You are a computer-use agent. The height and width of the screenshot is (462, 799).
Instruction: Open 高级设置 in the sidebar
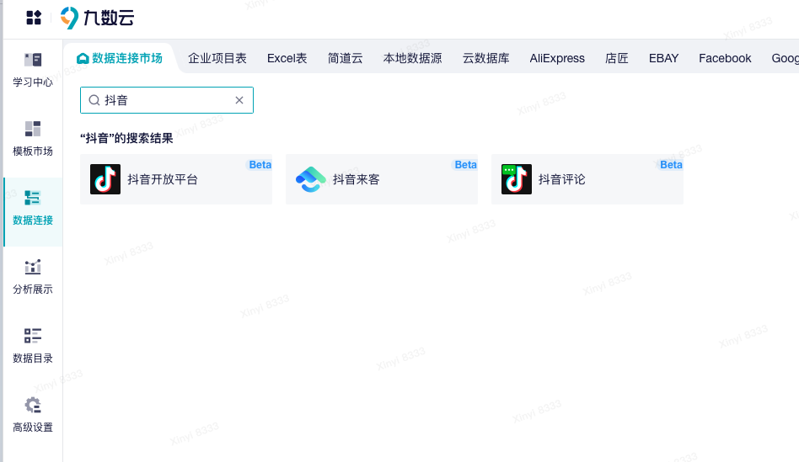pyautogui.click(x=33, y=415)
